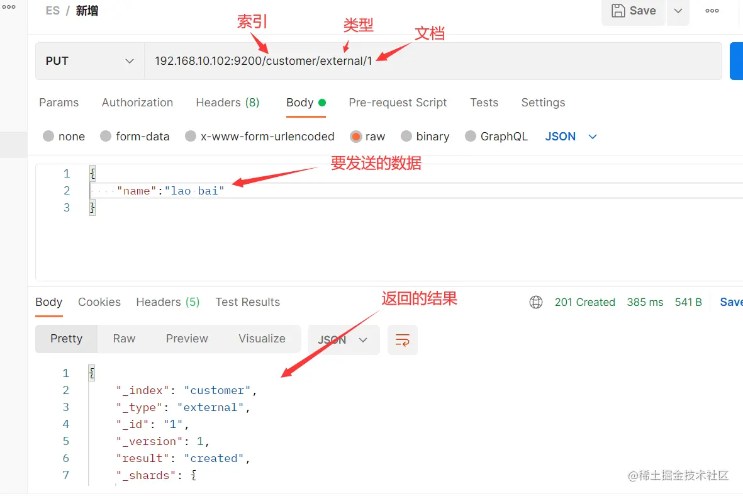The width and height of the screenshot is (743, 496).
Task: Click the "result": "created" response line
Action: 183,458
